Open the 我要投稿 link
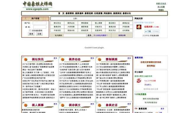Screen dimensions: 189x113 pos(122,35)
